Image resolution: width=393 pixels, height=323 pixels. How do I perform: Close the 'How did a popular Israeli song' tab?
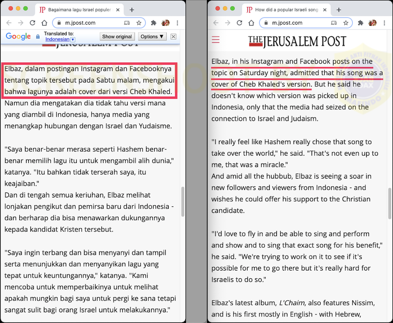click(x=325, y=10)
